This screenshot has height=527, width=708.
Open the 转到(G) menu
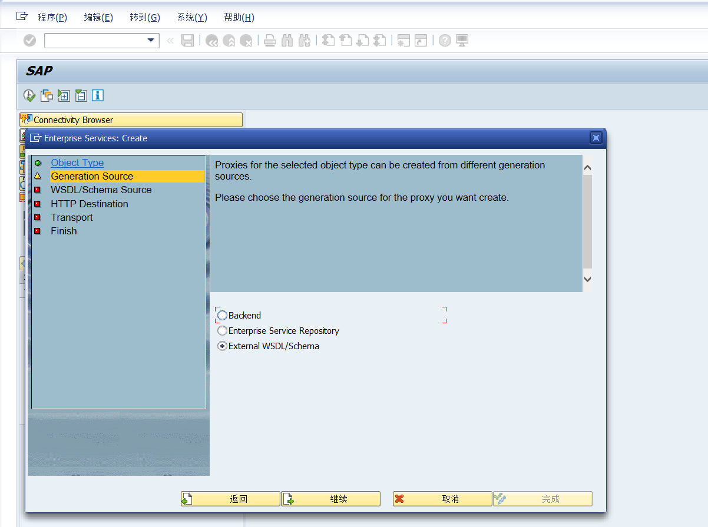point(145,18)
